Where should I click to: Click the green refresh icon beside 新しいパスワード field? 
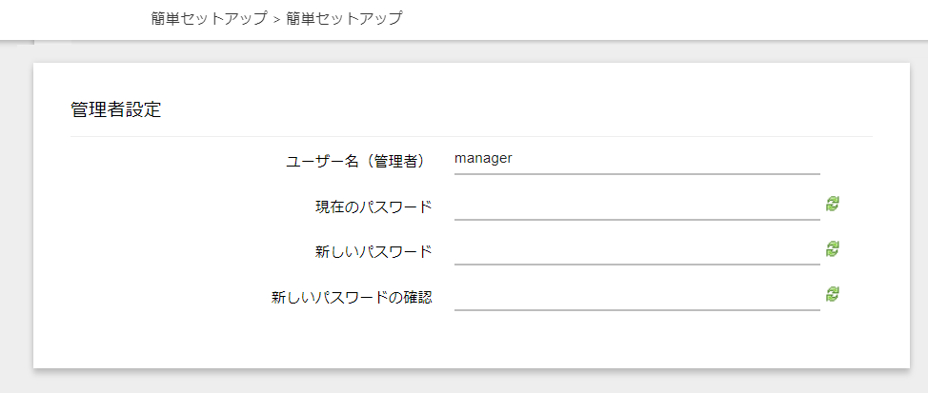click(833, 248)
